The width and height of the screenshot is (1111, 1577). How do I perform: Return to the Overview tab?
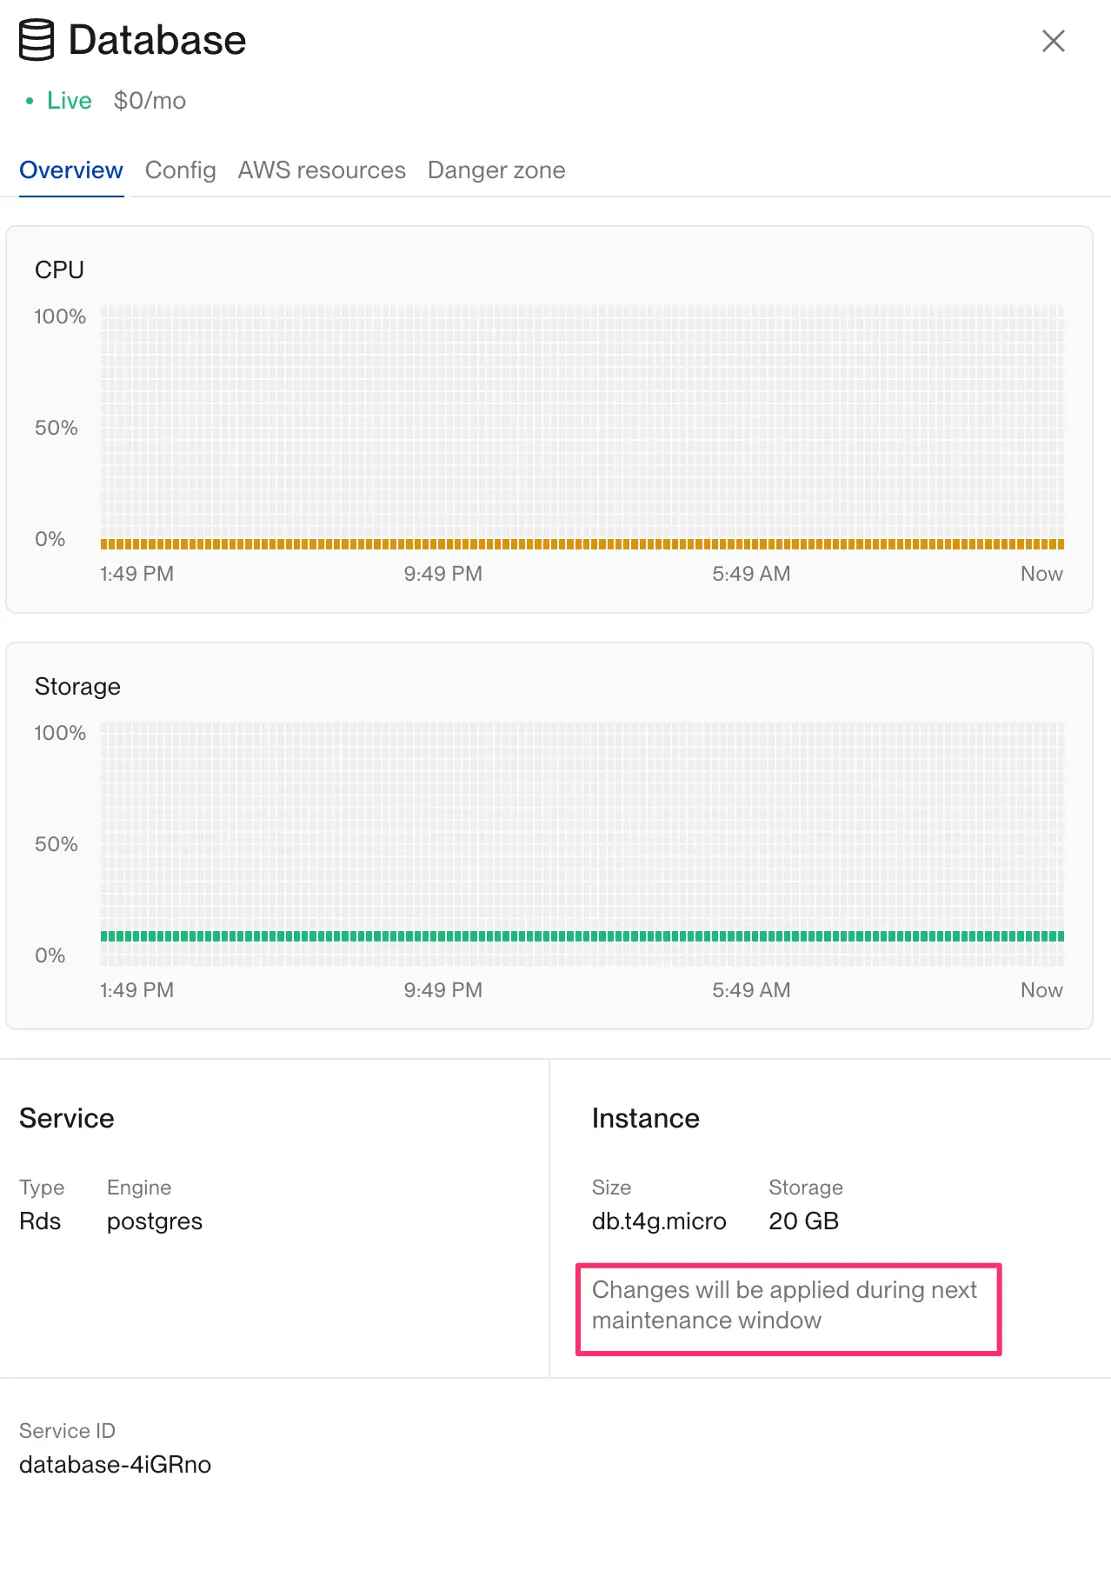point(70,170)
